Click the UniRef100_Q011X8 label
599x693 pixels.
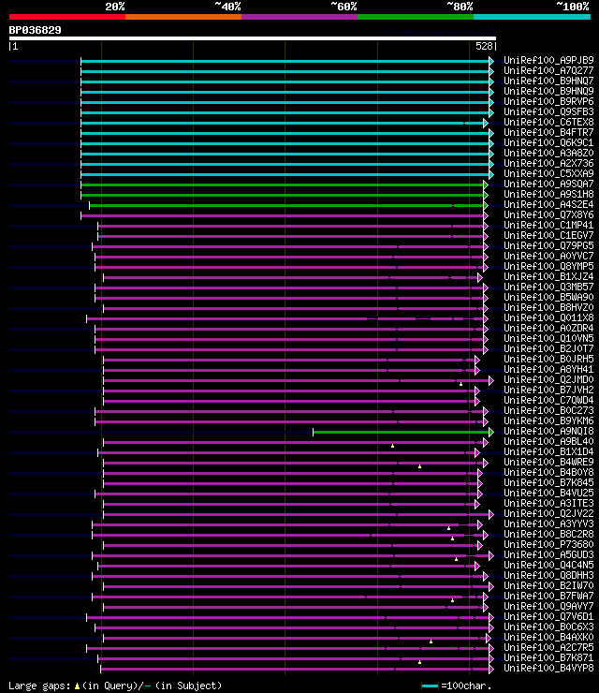coord(548,317)
